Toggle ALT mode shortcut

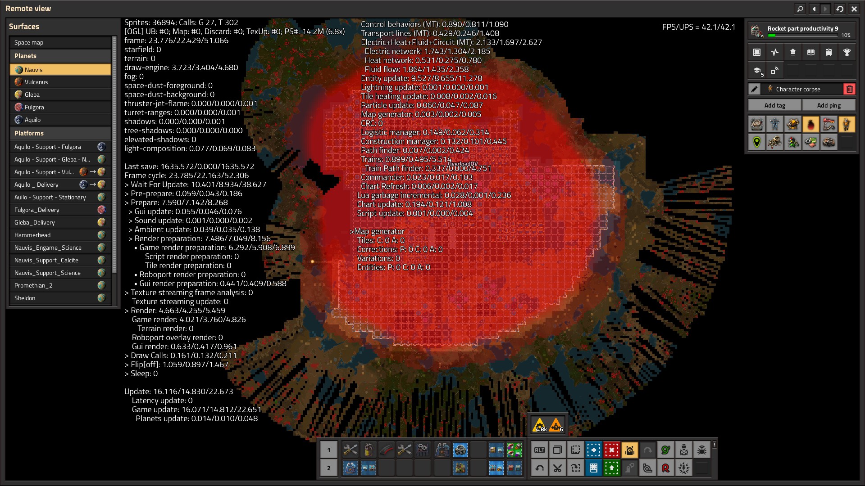coord(540,450)
